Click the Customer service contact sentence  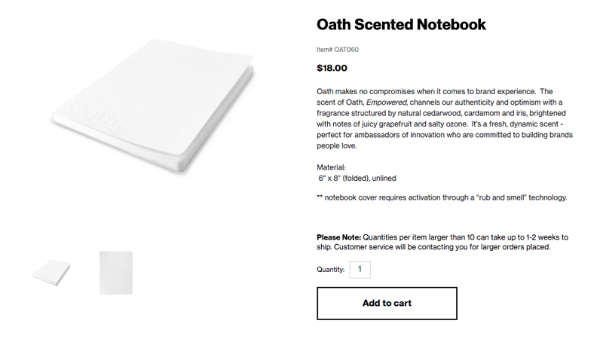point(442,247)
